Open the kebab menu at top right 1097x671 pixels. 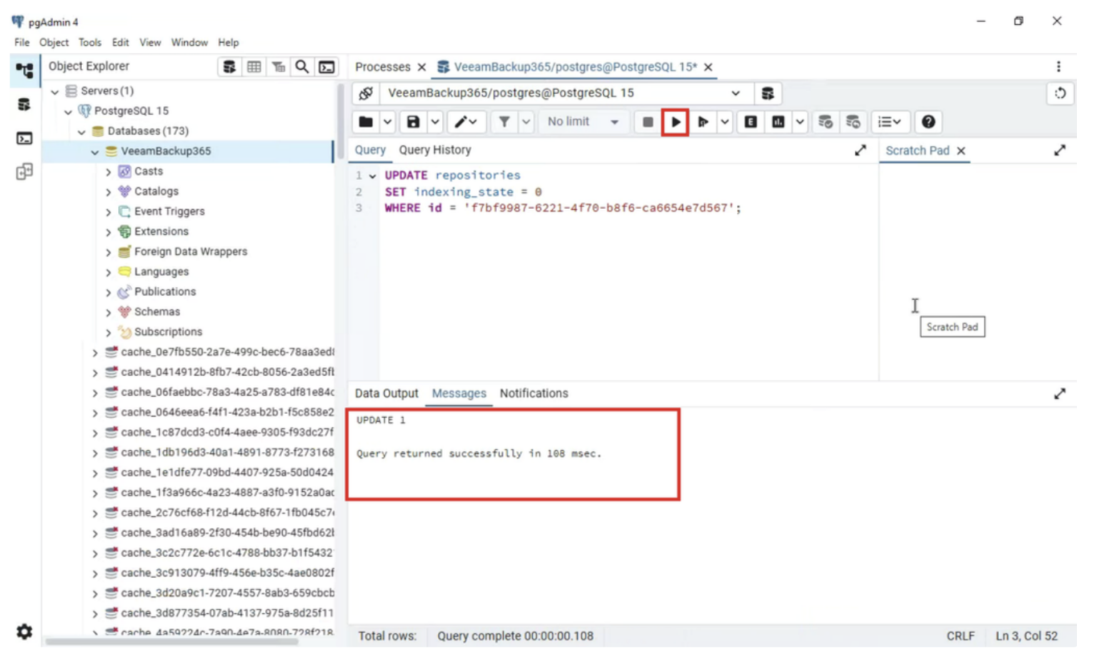tap(1058, 66)
